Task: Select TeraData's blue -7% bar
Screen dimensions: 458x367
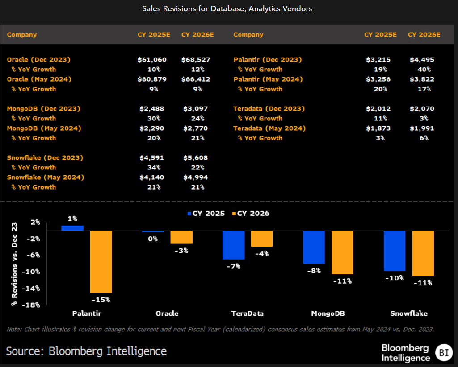Action: (x=234, y=245)
